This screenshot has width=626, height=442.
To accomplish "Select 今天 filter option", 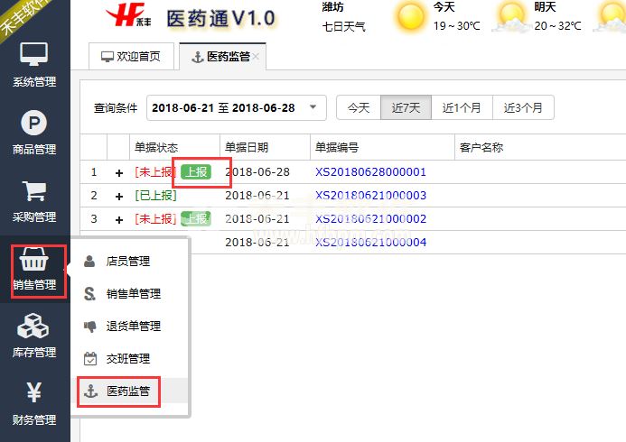I will pos(359,107).
